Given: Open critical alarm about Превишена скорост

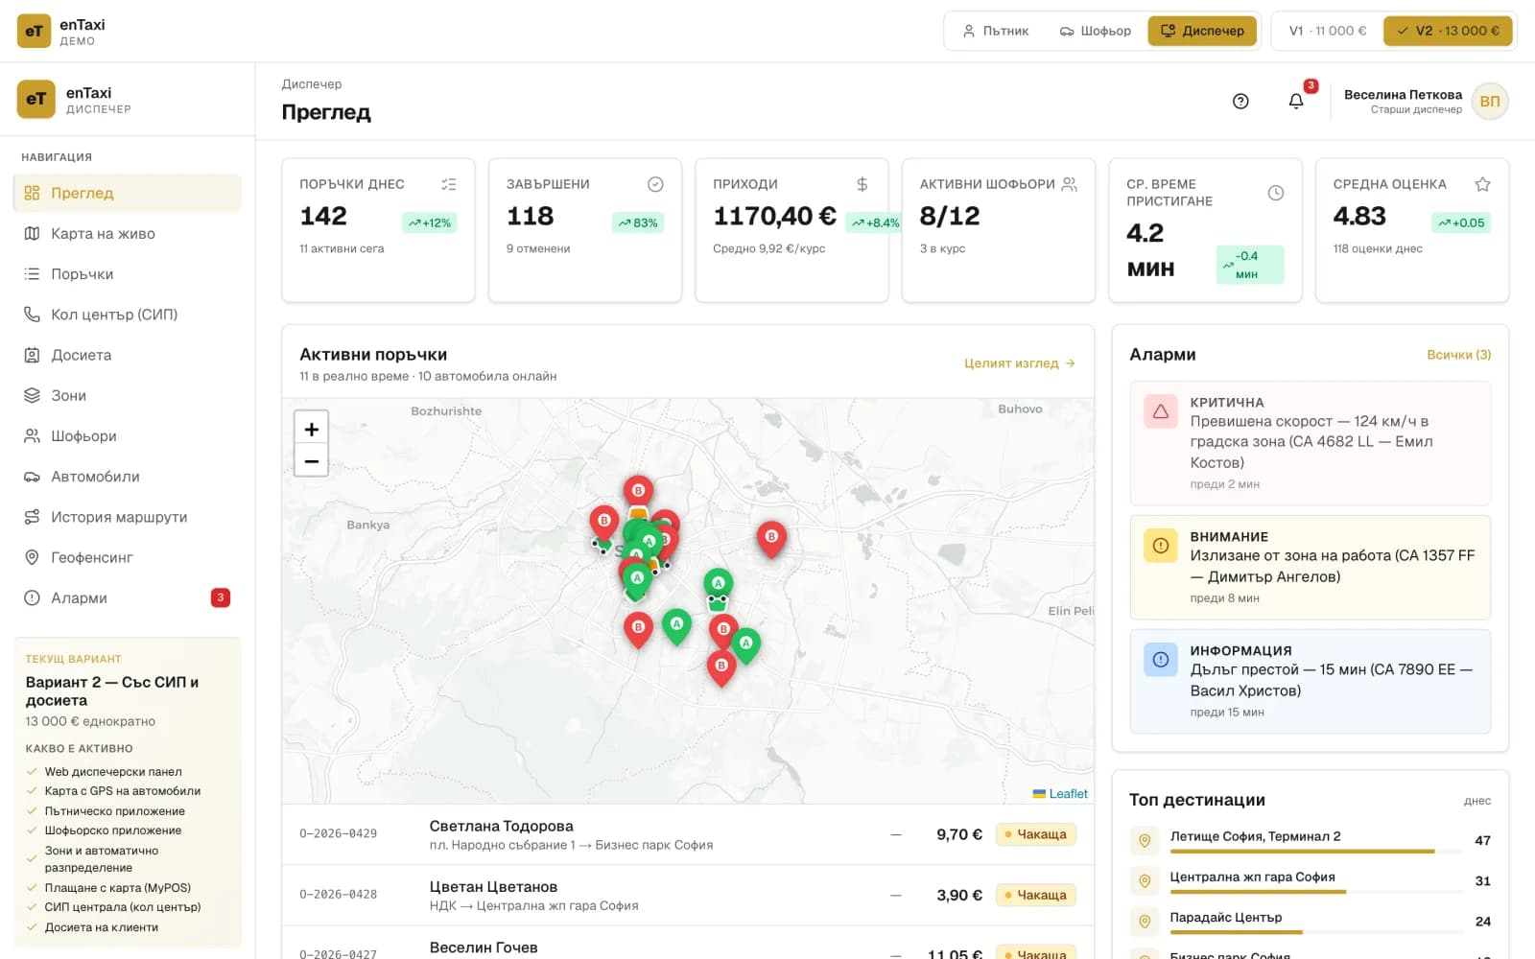Looking at the screenshot, I should click(1311, 443).
